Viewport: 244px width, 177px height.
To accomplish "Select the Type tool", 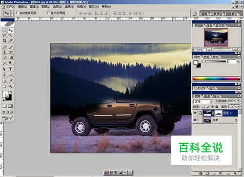I will click(11, 69).
